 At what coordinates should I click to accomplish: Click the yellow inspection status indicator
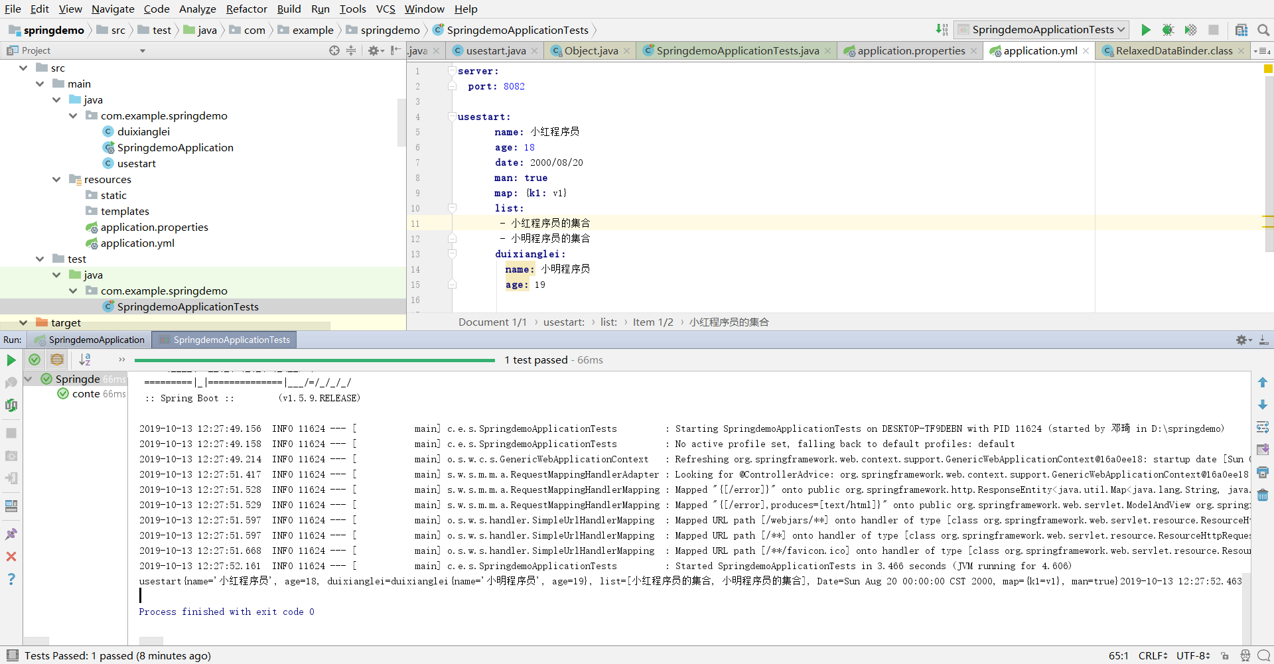click(1268, 68)
